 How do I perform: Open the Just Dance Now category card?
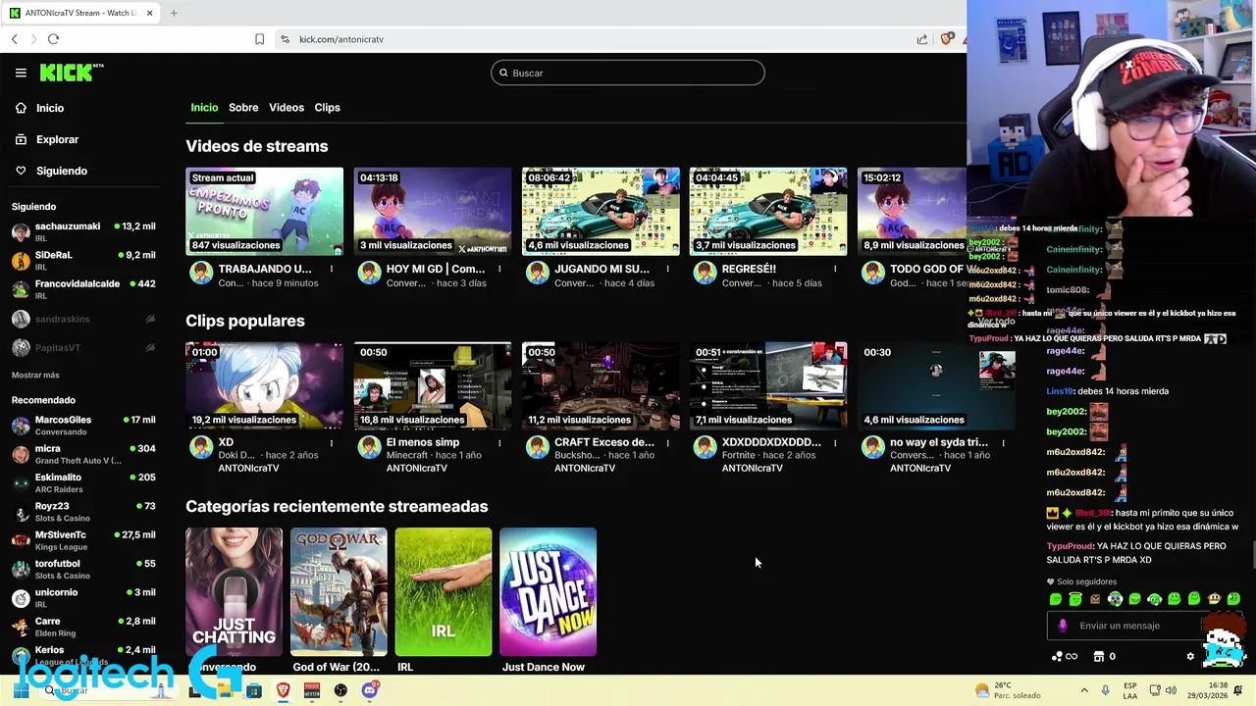point(548,592)
